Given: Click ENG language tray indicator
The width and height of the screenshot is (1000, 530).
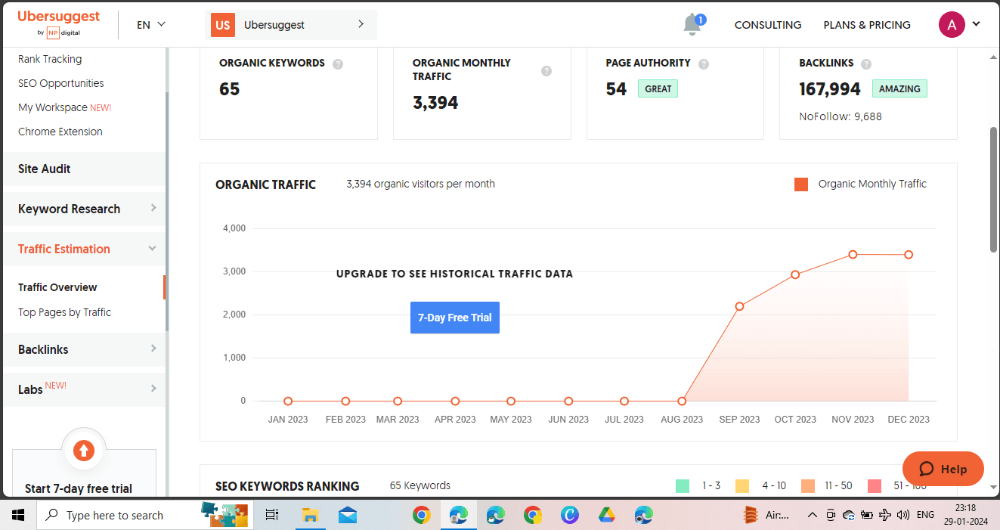Looking at the screenshot, I should pos(925,515).
